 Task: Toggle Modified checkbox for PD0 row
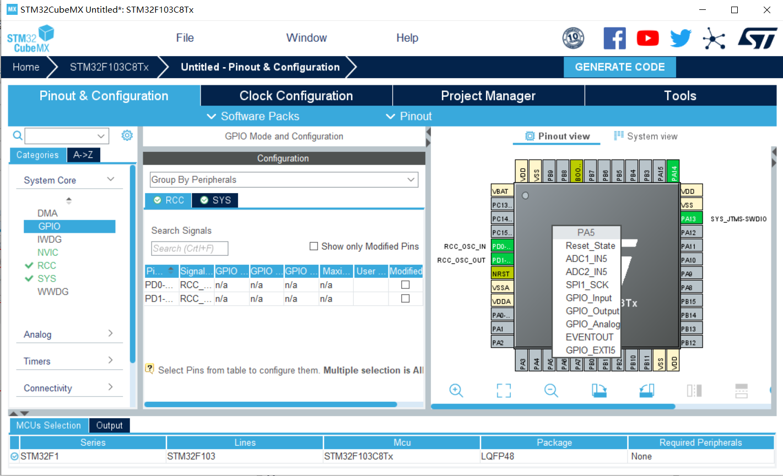pyautogui.click(x=406, y=285)
